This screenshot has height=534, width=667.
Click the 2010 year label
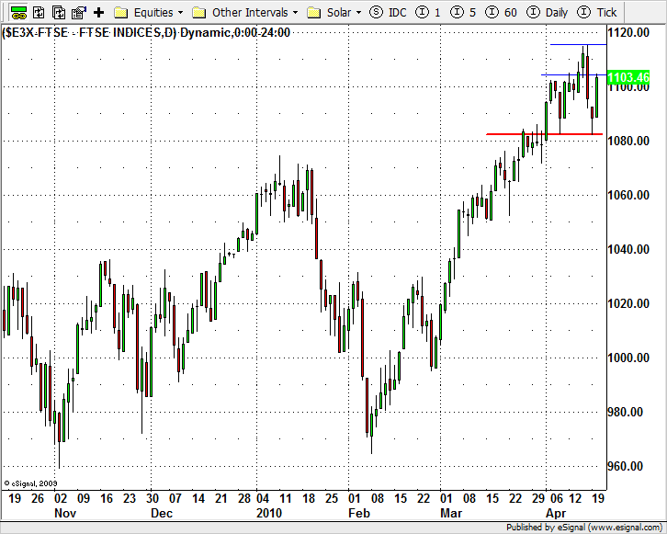269,513
